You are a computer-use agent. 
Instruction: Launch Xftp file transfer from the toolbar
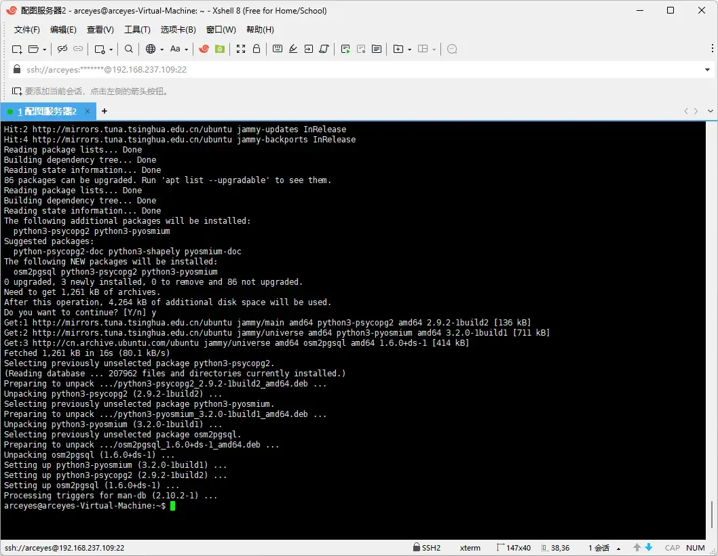(x=221, y=49)
